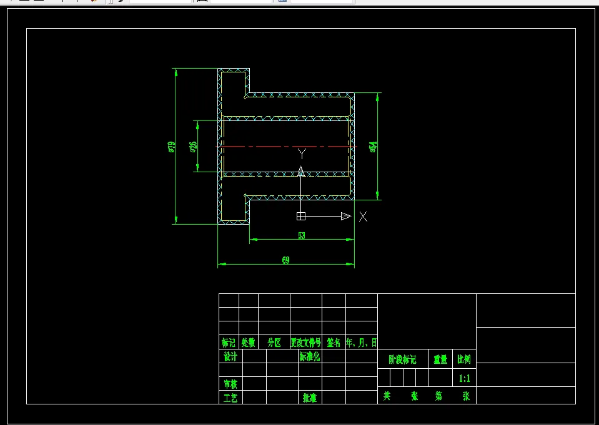
Task: Click the 标记 title block cell
Action: (229, 343)
